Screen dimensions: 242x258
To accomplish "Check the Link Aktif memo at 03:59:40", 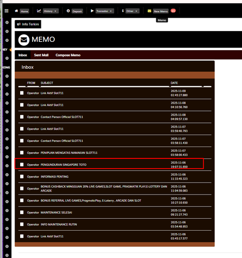I will click(22, 128).
